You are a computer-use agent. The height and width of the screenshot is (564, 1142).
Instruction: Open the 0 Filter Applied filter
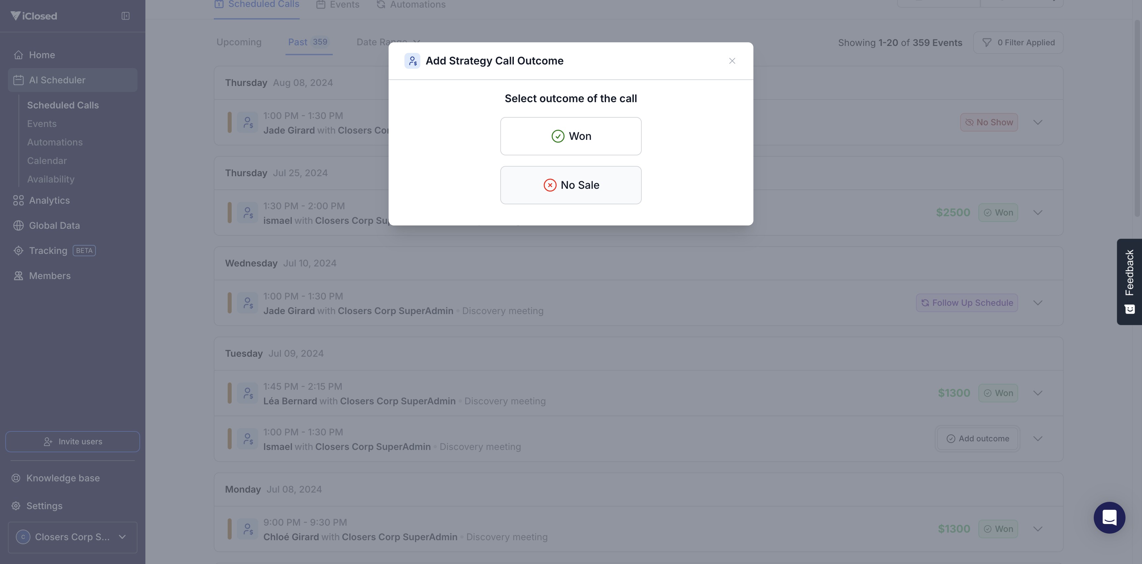[x=1018, y=43]
